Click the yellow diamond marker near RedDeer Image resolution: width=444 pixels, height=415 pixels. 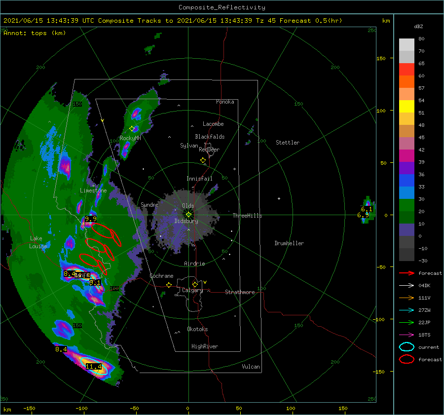[203, 160]
